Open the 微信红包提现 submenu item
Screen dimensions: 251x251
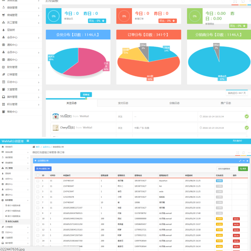[14, 221]
